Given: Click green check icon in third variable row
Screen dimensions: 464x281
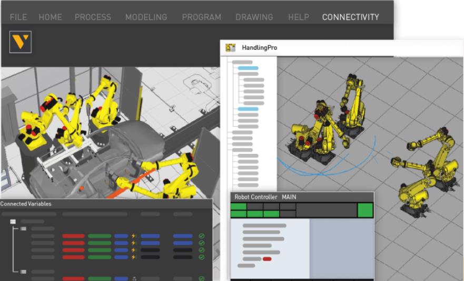Looking at the screenshot, I should 202,250.
